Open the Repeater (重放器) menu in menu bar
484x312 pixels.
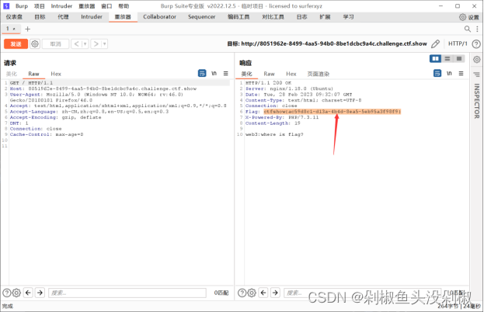87,6
